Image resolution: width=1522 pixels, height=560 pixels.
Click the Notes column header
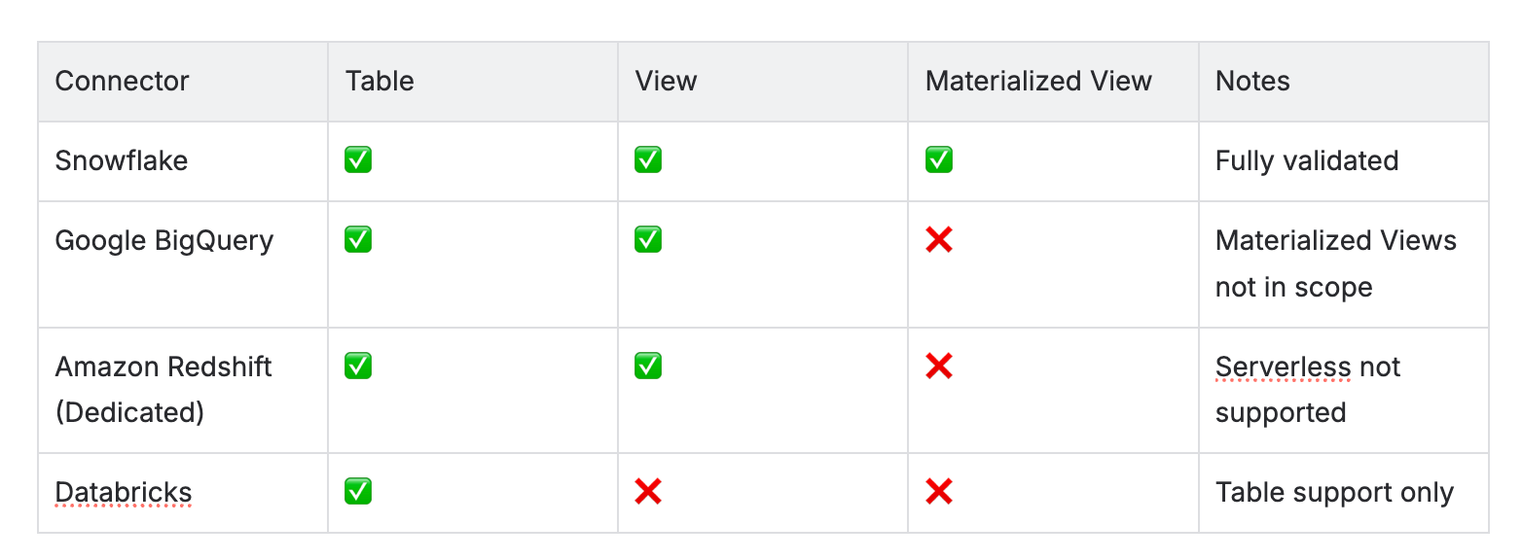1343,82
